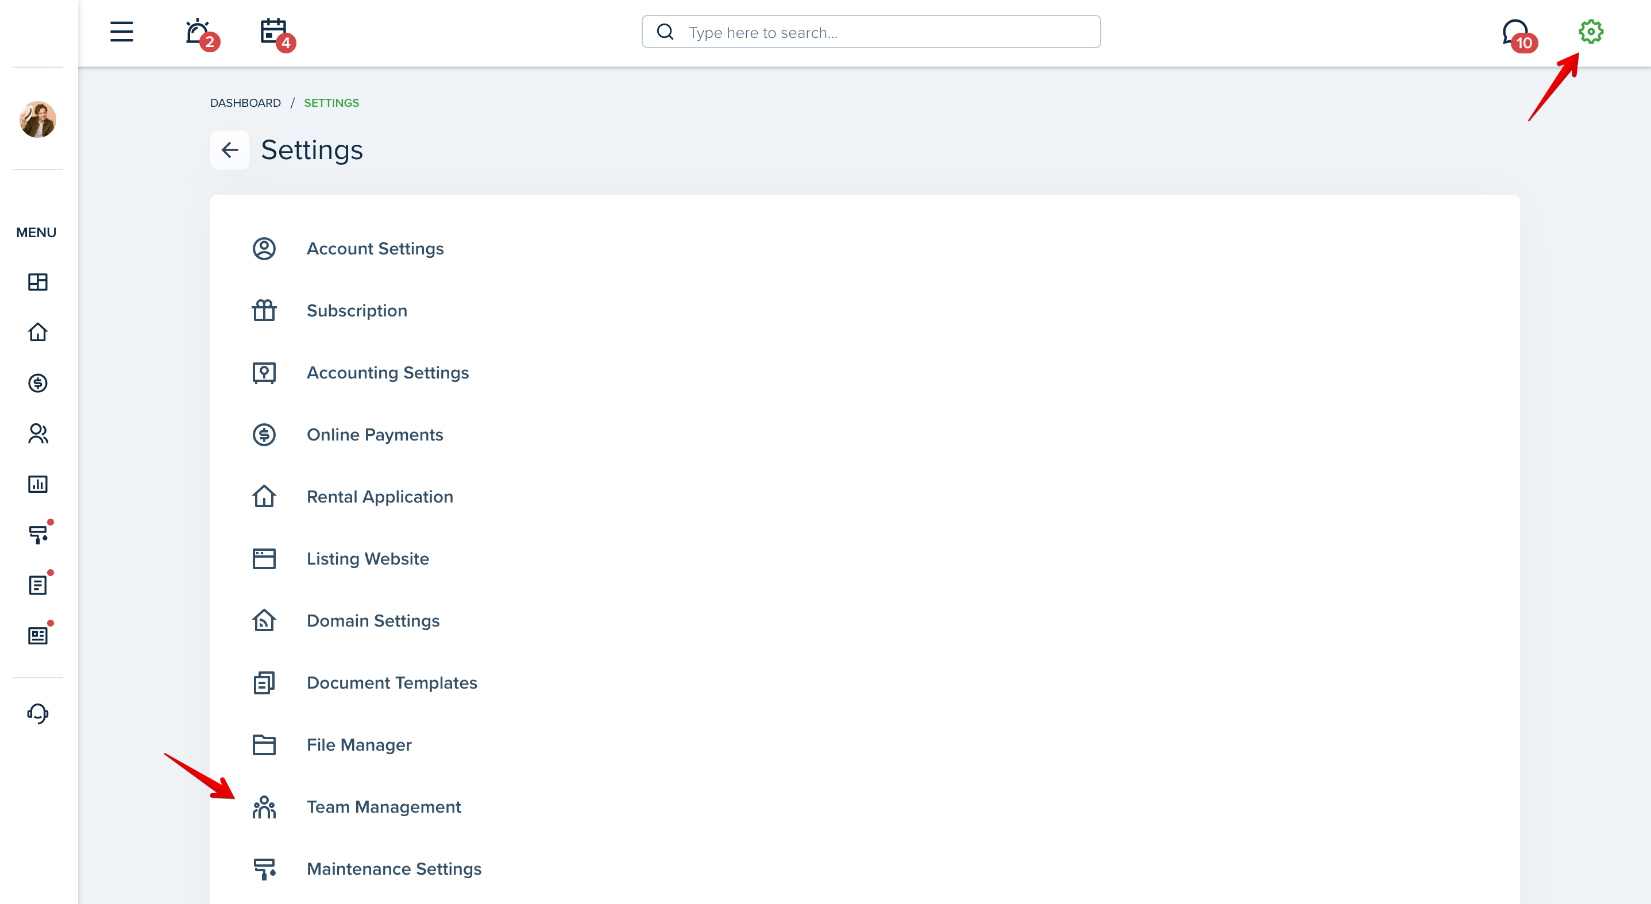Click the green settings gear icon

1590,32
